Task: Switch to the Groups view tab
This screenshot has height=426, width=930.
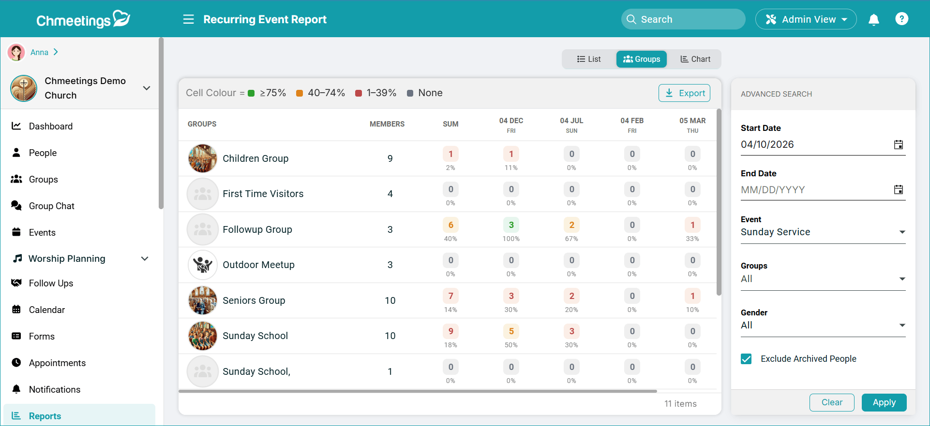Action: [x=642, y=59]
